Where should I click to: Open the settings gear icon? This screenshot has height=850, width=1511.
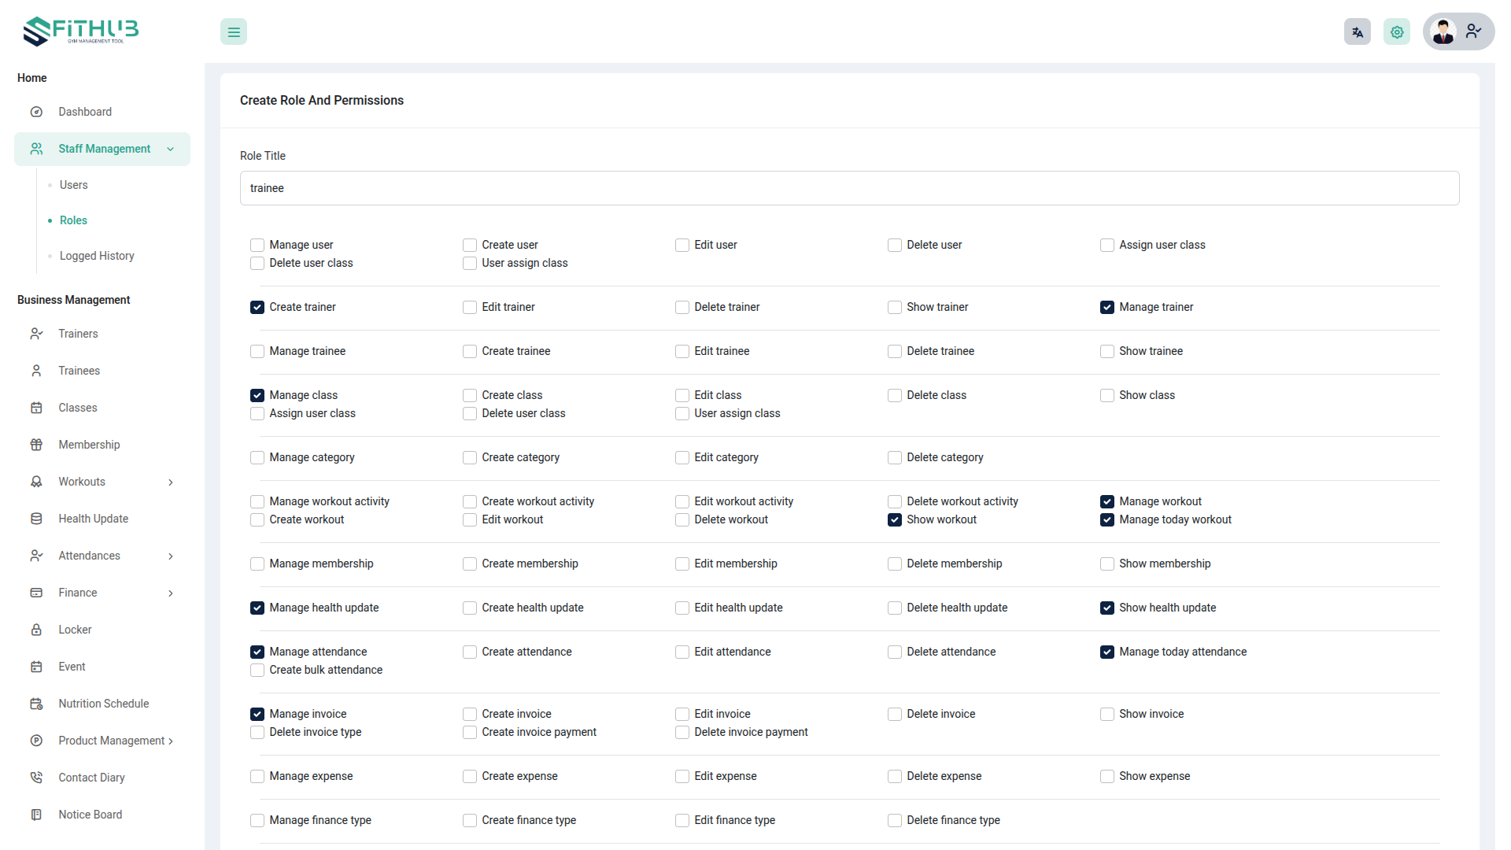click(x=1396, y=32)
